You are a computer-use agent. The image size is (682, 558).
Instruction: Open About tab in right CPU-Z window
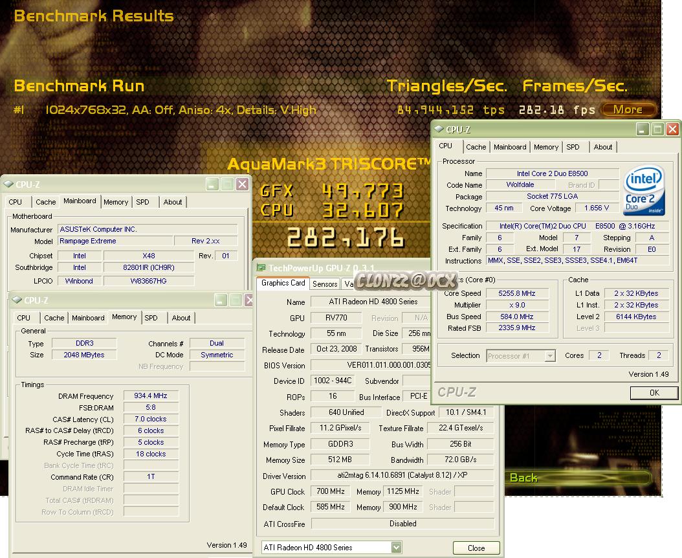coord(603,147)
